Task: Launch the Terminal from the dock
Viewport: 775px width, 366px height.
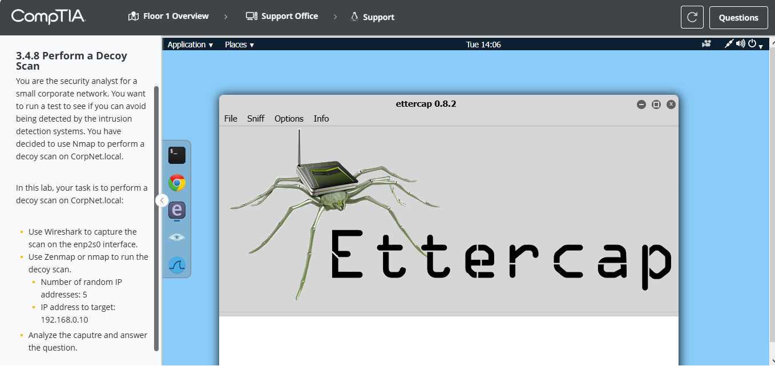Action: (x=177, y=154)
